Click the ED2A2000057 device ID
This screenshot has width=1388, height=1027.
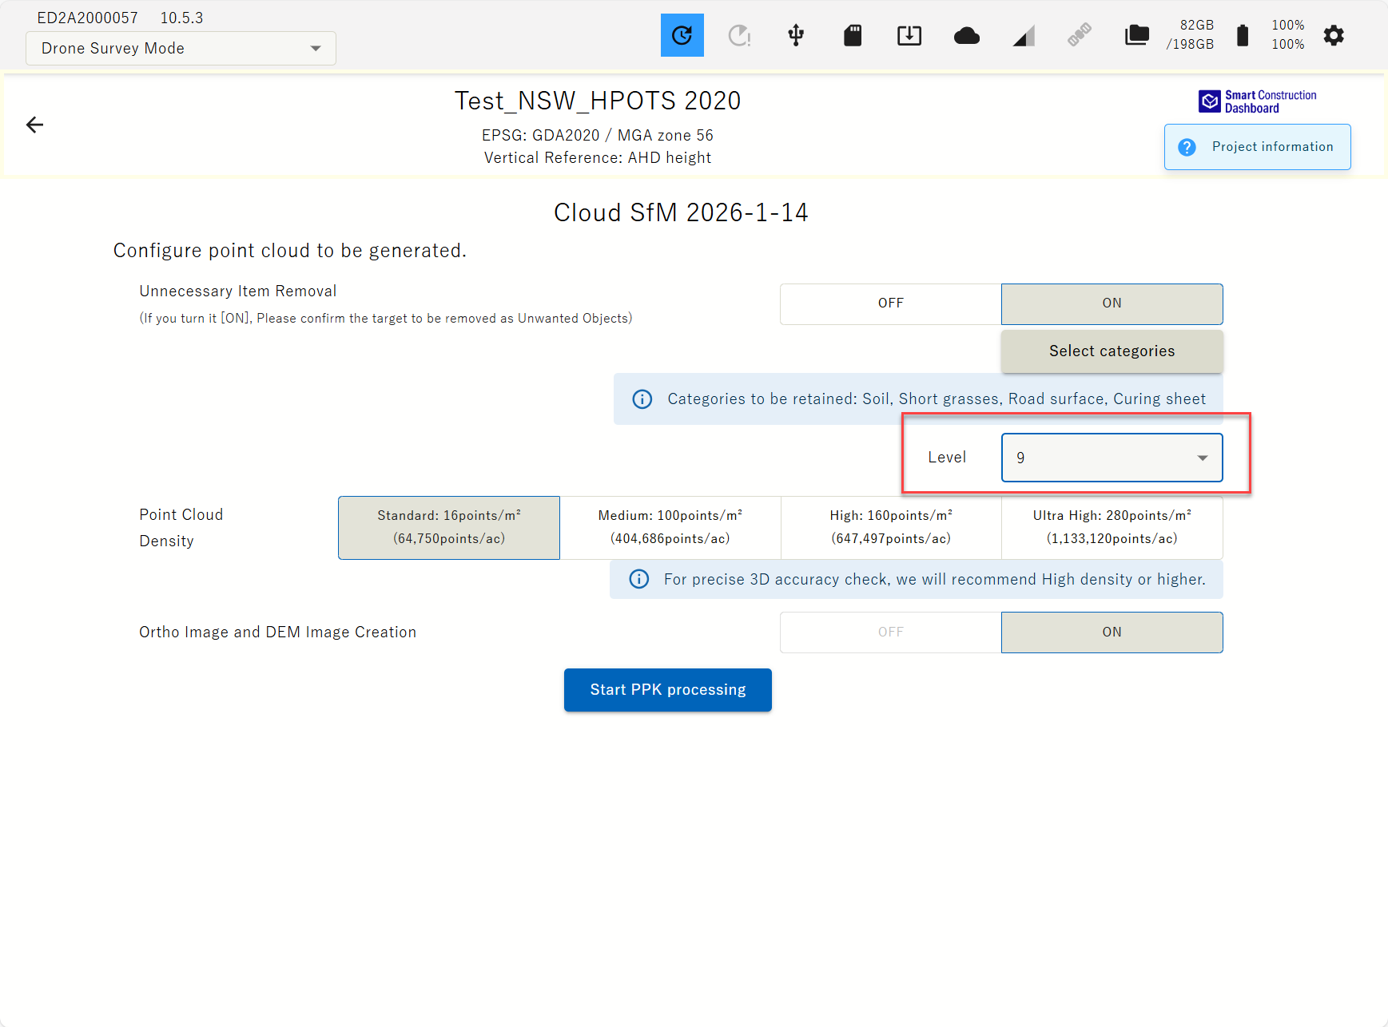(88, 18)
